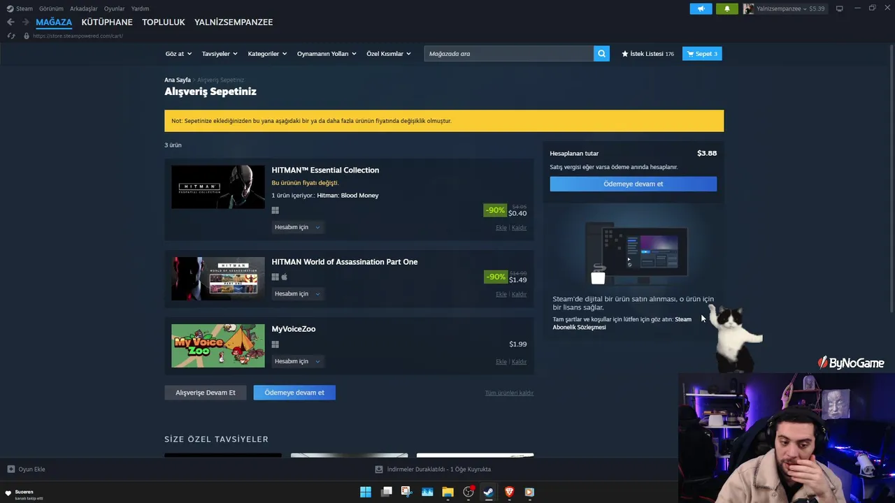The width and height of the screenshot is (895, 503).
Task: Click the store URL address bar
Action: click(x=78, y=36)
